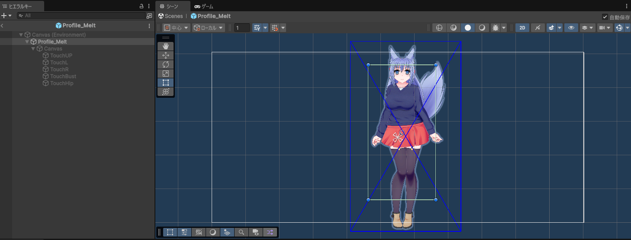Select TouchL in hierarchy
The width and height of the screenshot is (631, 240).
point(59,62)
